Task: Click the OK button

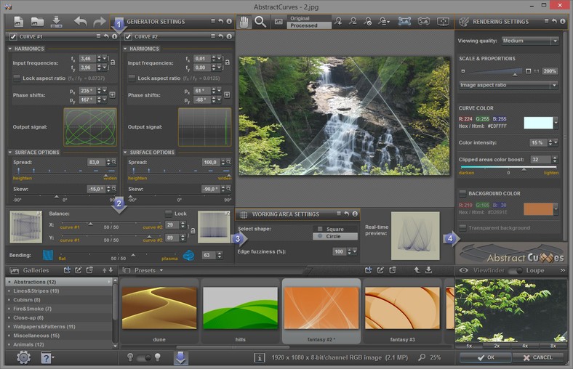Action: coord(485,357)
